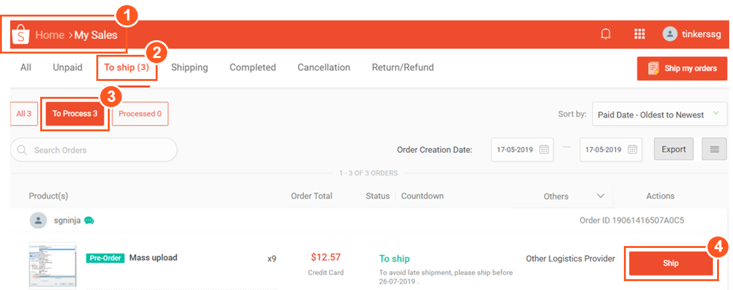Screen dimensions: 733x290
Task: Open the apps grid menu
Action: [639, 34]
